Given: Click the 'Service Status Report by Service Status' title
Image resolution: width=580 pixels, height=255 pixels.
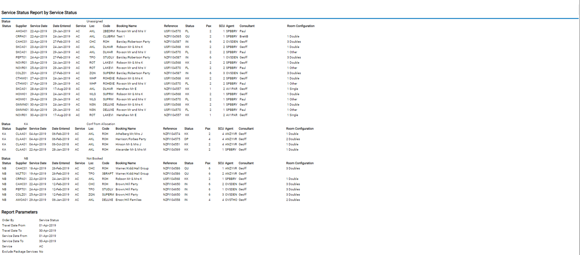Looking at the screenshot, I should coord(39,13).
